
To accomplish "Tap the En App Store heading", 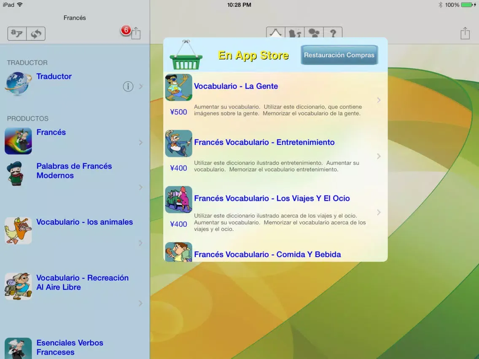I will click(253, 55).
